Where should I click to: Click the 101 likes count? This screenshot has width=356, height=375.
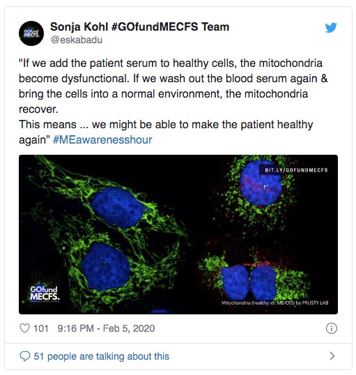pos(41,328)
